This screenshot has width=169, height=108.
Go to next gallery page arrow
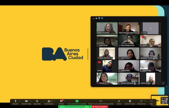163,83
